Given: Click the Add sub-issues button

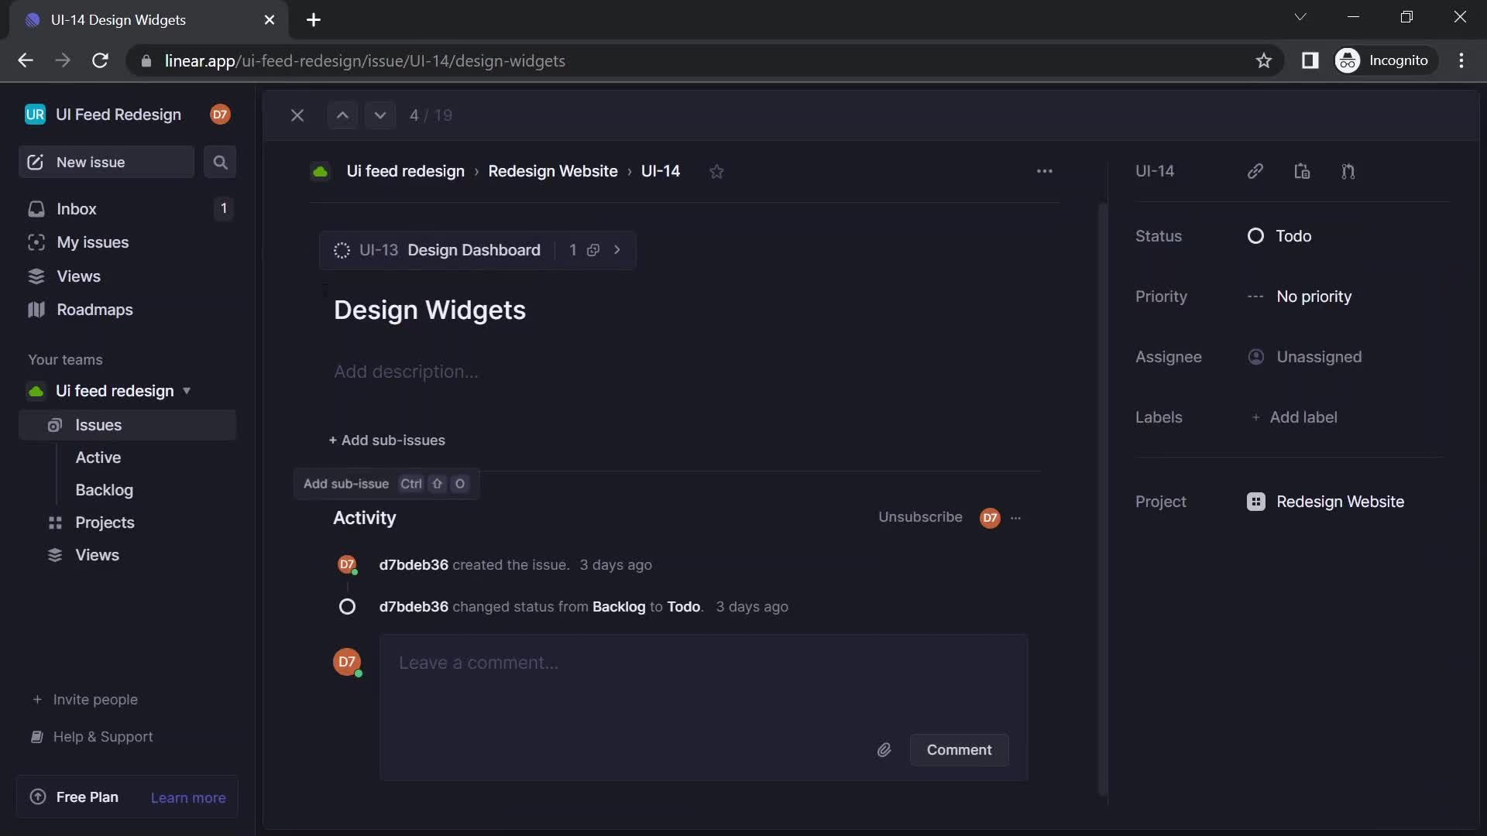Looking at the screenshot, I should (x=387, y=439).
